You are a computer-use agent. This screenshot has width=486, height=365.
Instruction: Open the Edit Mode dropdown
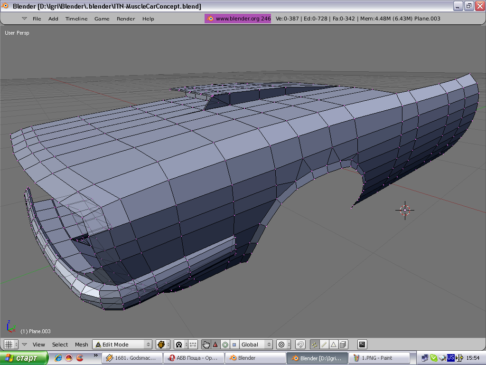click(122, 345)
